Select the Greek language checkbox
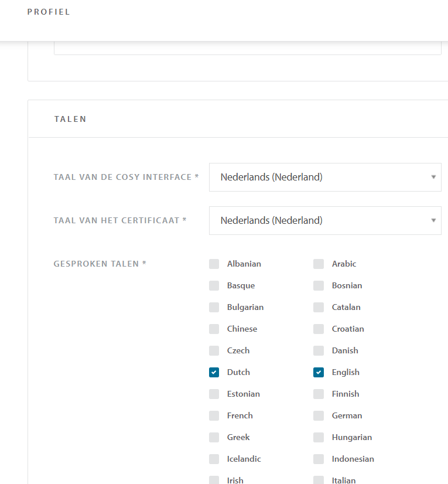Viewport: 448px width, 484px height. [x=214, y=437]
